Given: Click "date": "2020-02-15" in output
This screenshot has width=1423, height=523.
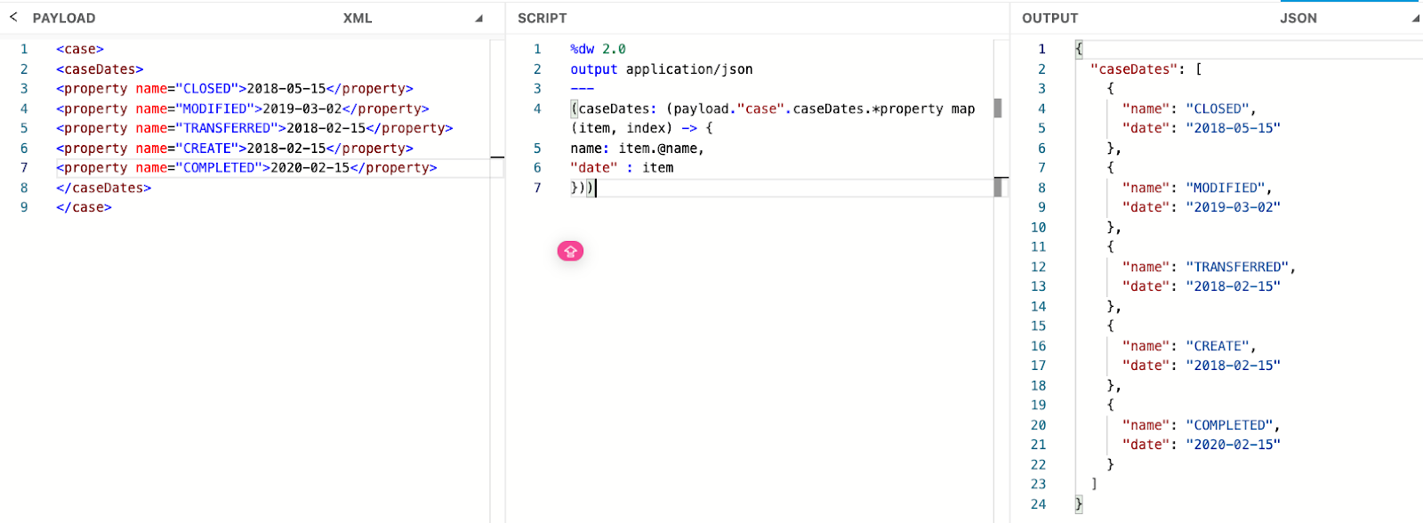Looking at the screenshot, I should click(x=1202, y=445).
